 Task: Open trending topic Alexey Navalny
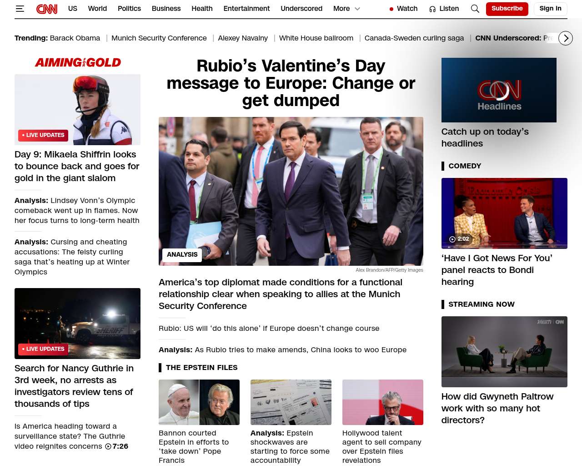[242, 38]
